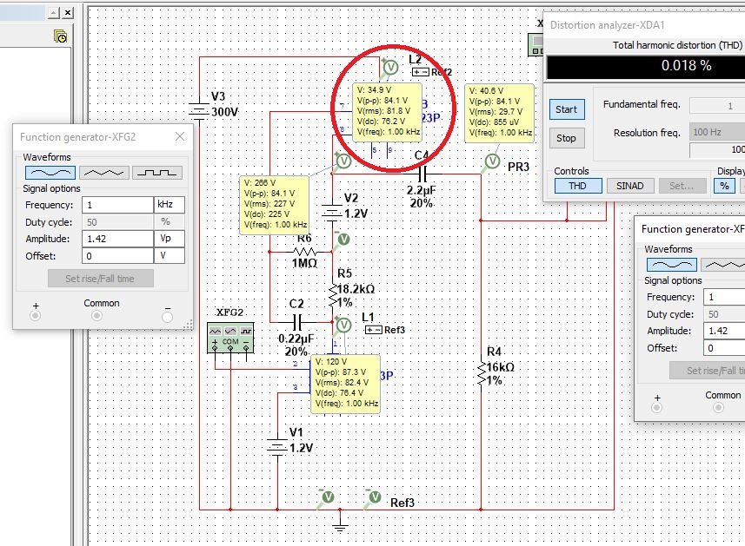Image resolution: width=745 pixels, height=546 pixels.
Task: Click the Set rise/Fall time button in XFG2
Action: (x=100, y=279)
